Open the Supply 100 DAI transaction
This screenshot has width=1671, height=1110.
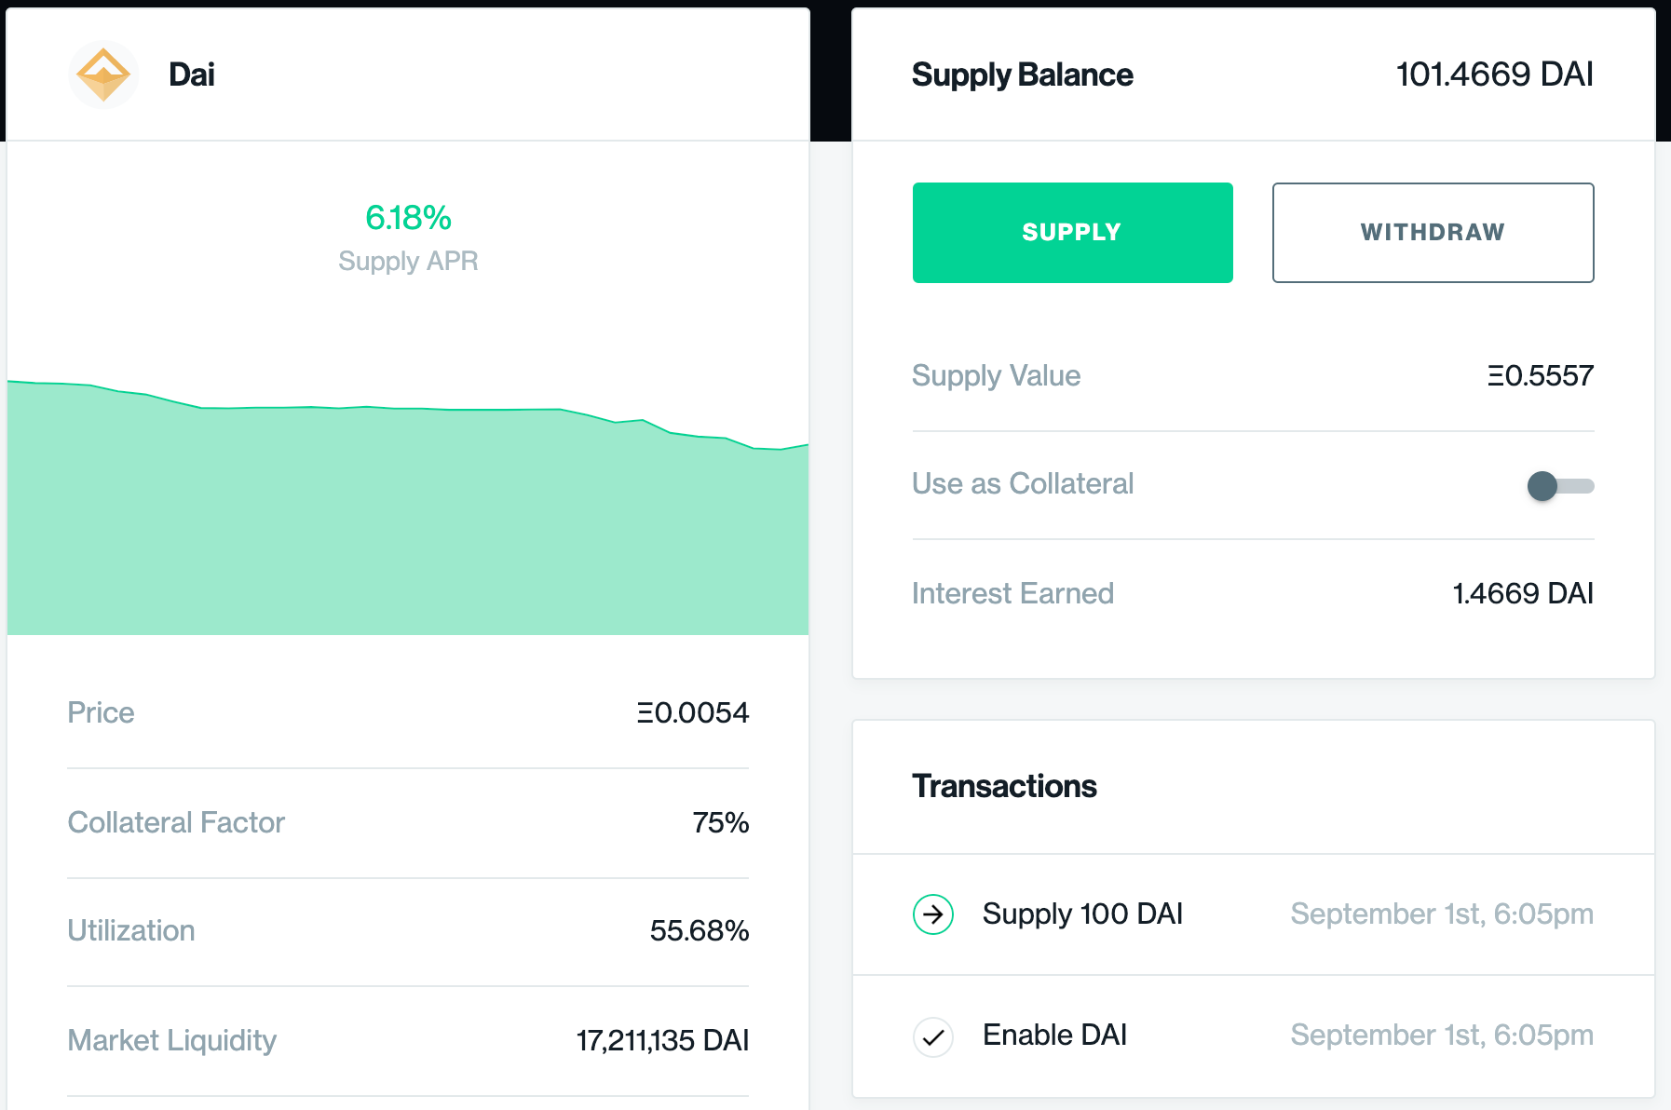[1082, 914]
